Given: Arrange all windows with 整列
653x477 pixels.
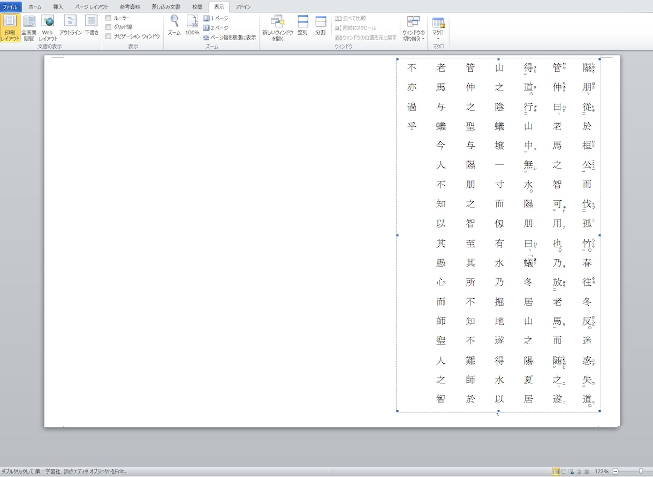Looking at the screenshot, I should tap(303, 25).
